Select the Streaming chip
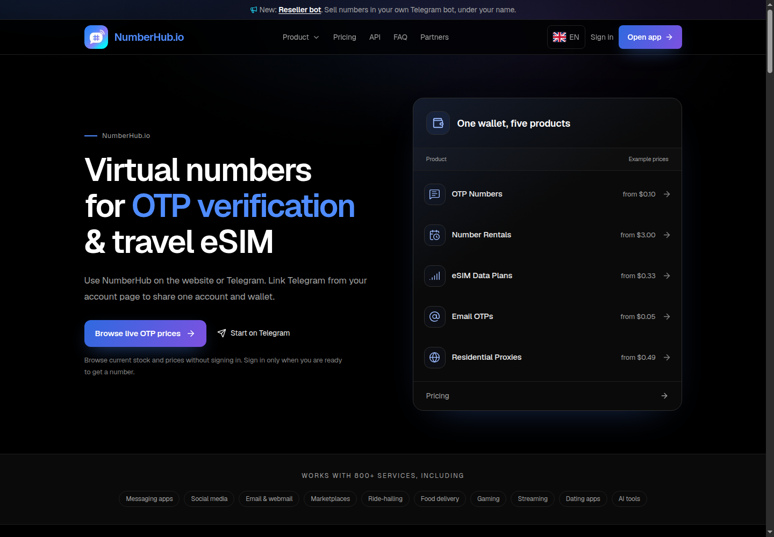Image resolution: width=774 pixels, height=537 pixels. pyautogui.click(x=533, y=499)
